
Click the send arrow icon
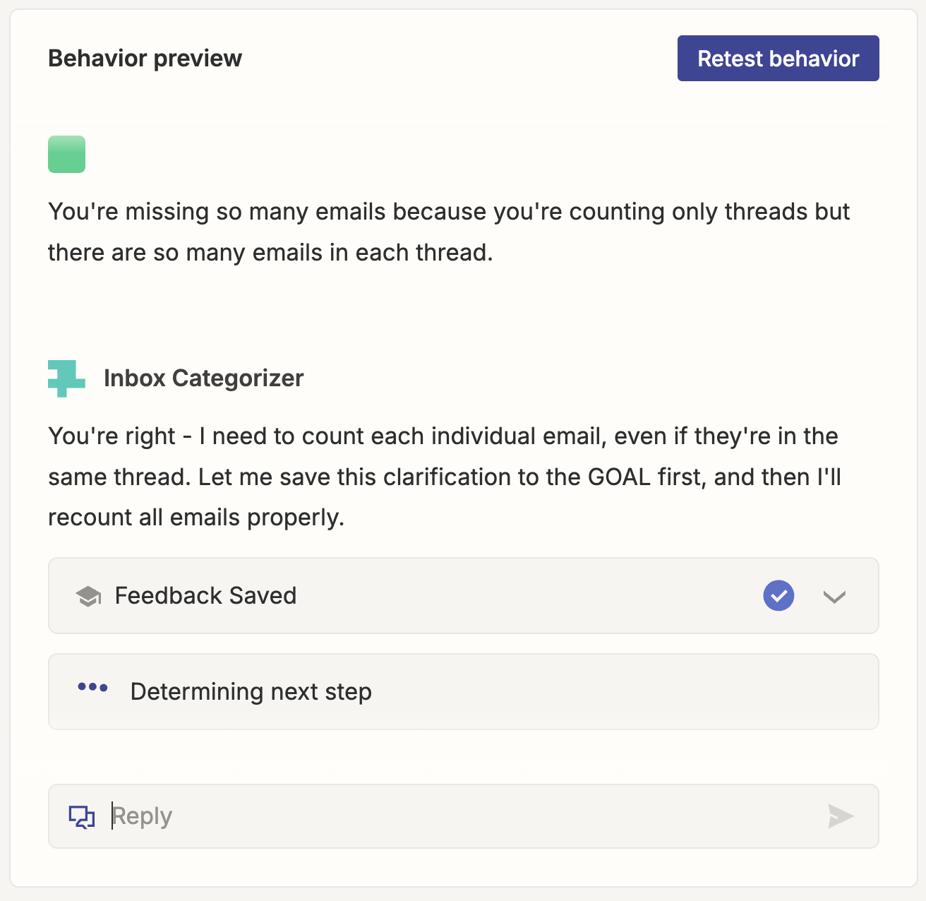(x=841, y=816)
